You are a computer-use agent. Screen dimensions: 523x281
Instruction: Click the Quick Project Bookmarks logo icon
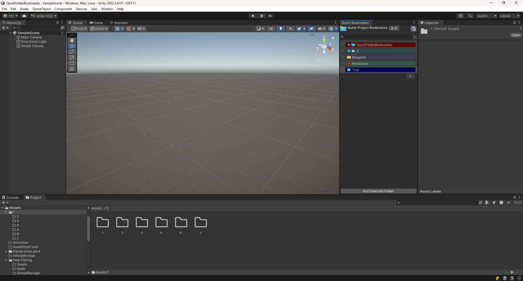tap(343, 28)
